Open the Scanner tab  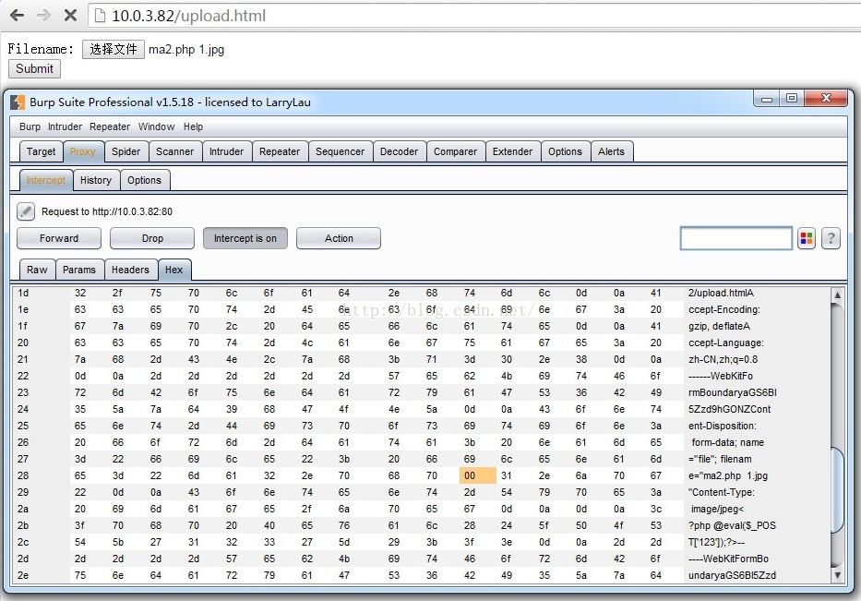[175, 151]
